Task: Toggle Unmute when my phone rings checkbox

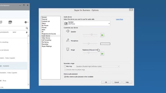Action: click(x=65, y=70)
